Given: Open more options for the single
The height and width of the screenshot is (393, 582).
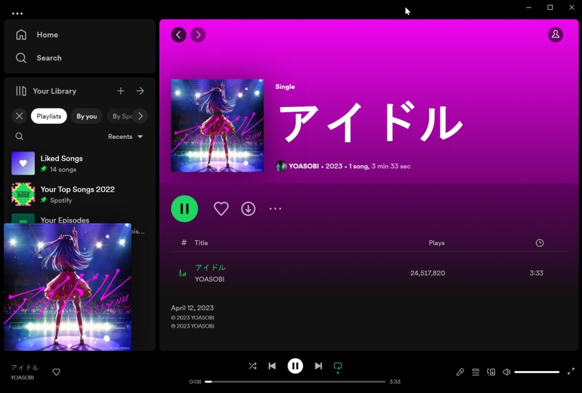Looking at the screenshot, I should 275,209.
